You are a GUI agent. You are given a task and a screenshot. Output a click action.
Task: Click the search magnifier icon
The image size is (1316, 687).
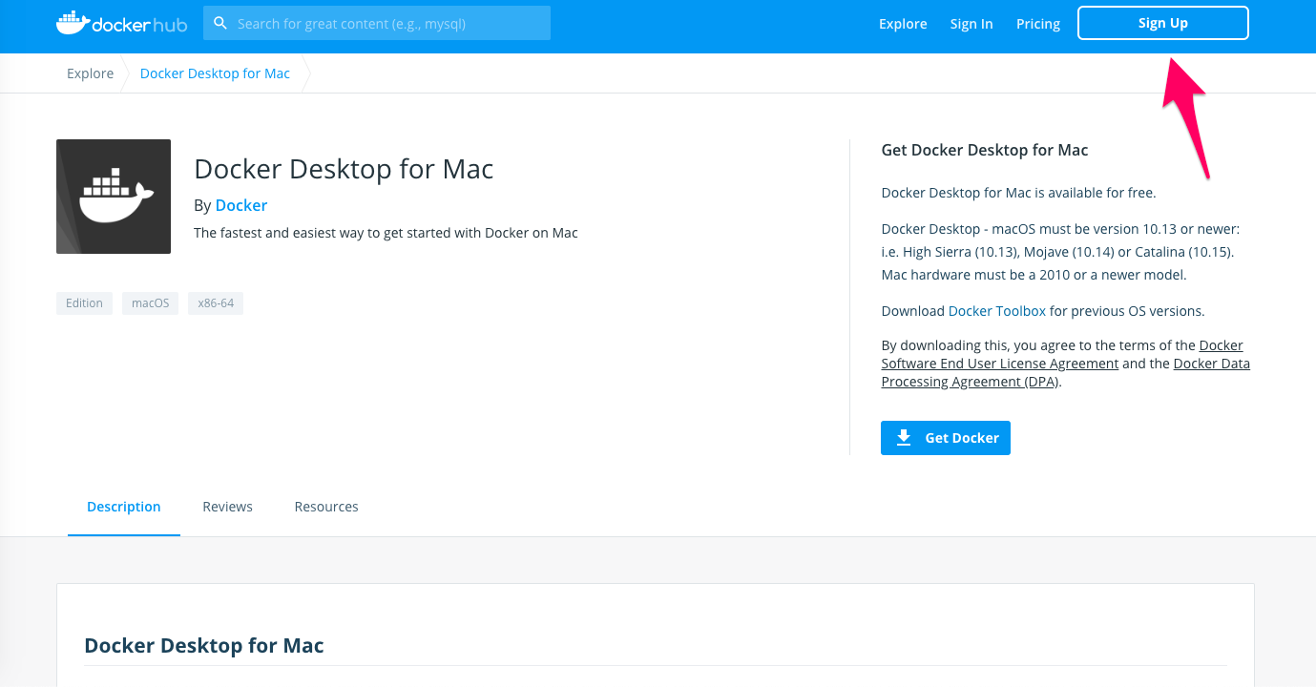pyautogui.click(x=220, y=23)
